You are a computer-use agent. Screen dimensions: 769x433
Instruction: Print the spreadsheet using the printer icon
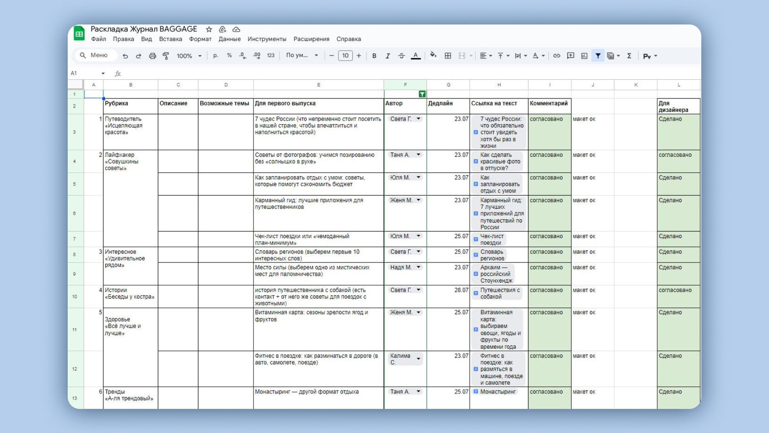click(152, 56)
